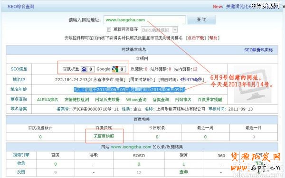Open the 友情链接检测 link
The image size is (285, 178).
tap(76, 100)
